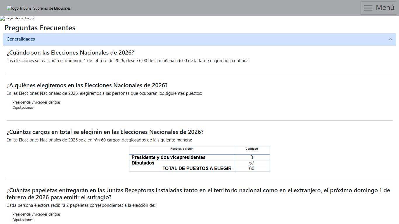399x224 pixels.
Task: Select the question about total cargos elegirán
Action: (105, 132)
